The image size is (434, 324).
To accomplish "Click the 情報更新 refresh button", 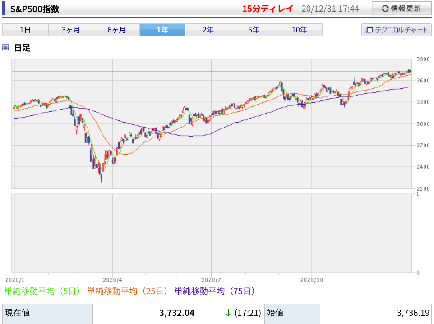I will tap(402, 9).
